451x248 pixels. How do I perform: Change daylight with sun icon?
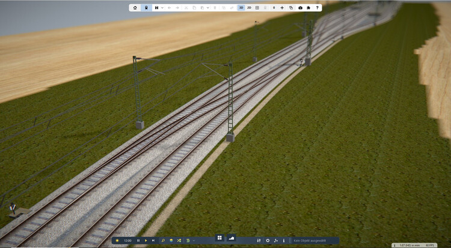(x=117, y=241)
